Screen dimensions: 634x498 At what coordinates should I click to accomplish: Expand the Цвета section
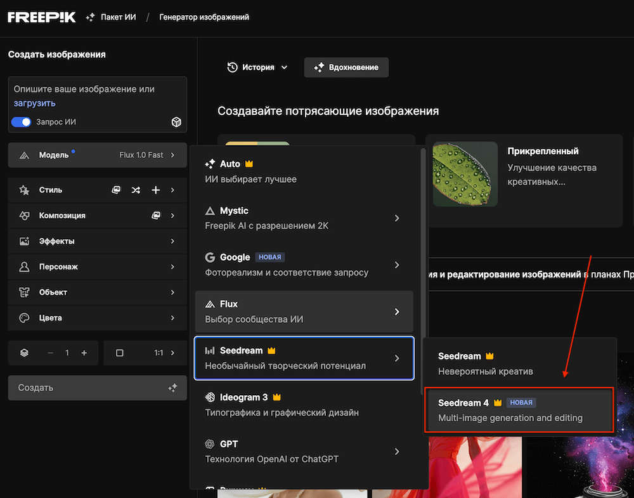98,318
